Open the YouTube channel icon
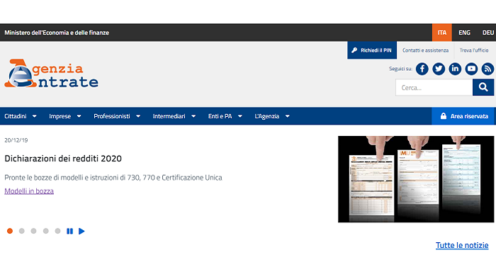The image size is (496, 262). coord(471,69)
